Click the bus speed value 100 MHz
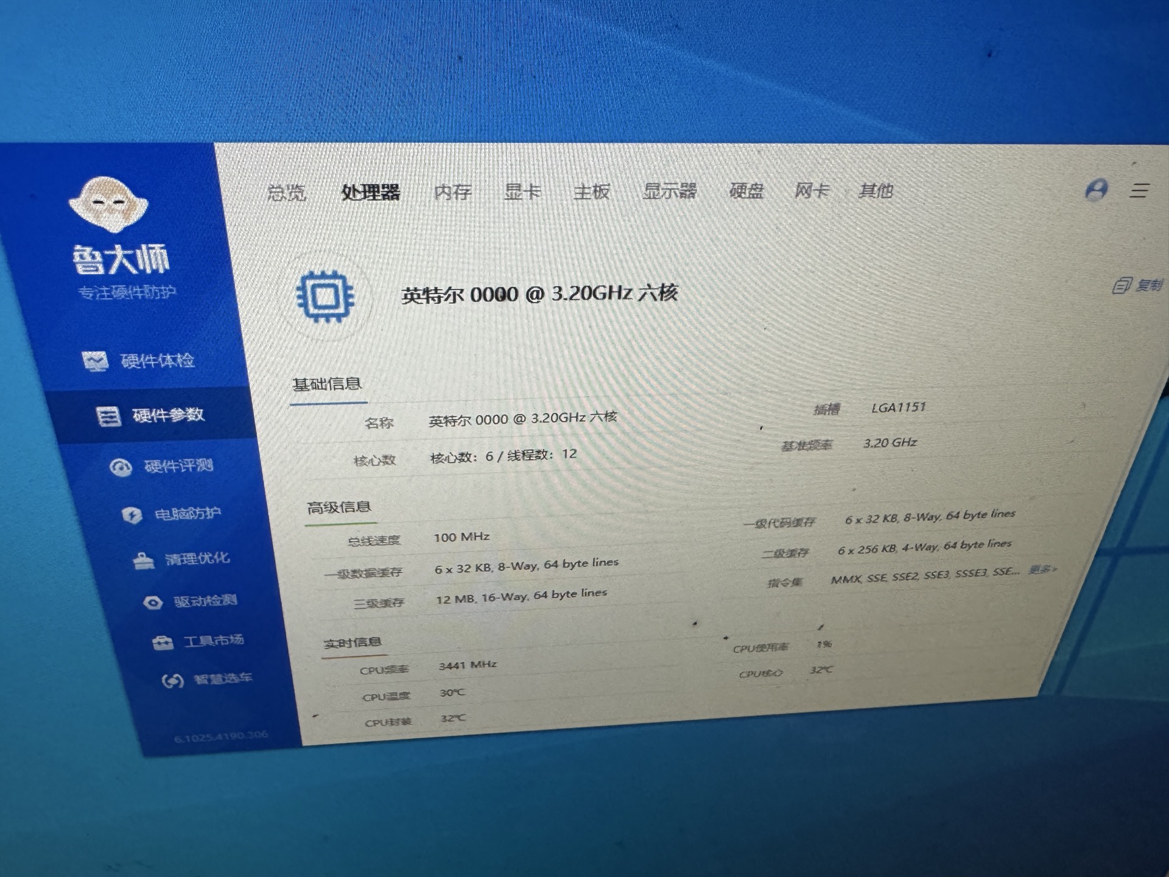This screenshot has width=1169, height=877. tap(462, 537)
